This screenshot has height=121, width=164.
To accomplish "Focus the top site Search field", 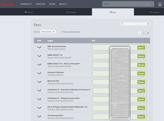I will coord(128,4).
